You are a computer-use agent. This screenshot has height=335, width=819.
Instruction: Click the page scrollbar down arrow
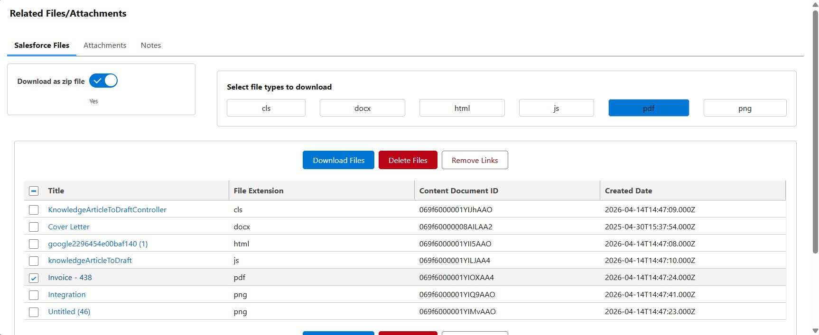(x=815, y=331)
